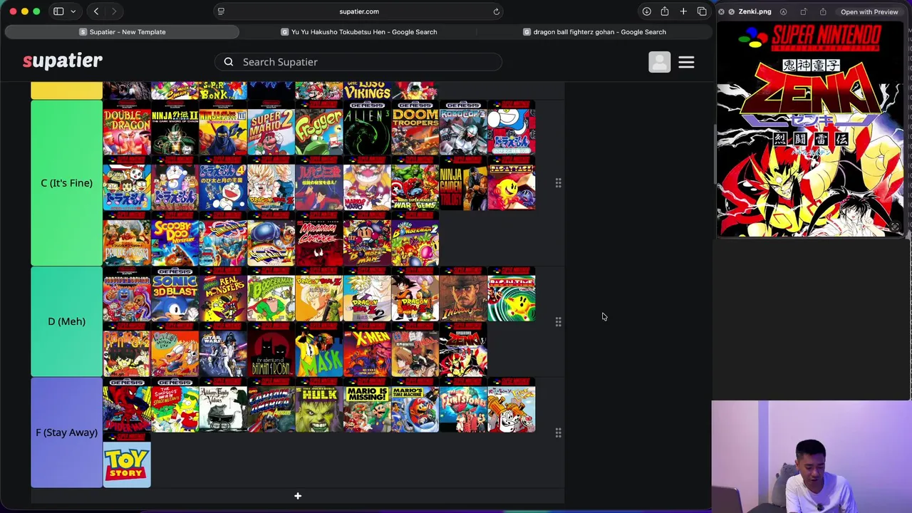The image size is (912, 513).
Task: Select the Ninja Gaiden Trilogy cover
Action: click(x=463, y=183)
